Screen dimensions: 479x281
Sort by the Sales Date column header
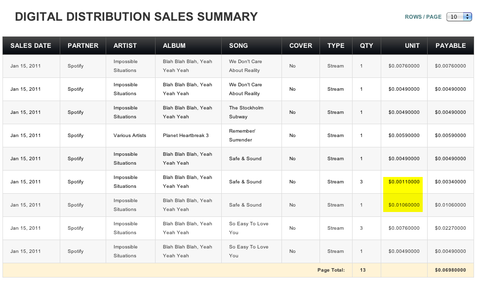point(31,46)
